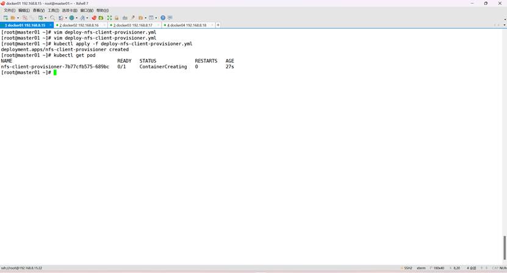The width and height of the screenshot is (507, 273).
Task: Open the Find magnifier tool
Action: point(52,18)
